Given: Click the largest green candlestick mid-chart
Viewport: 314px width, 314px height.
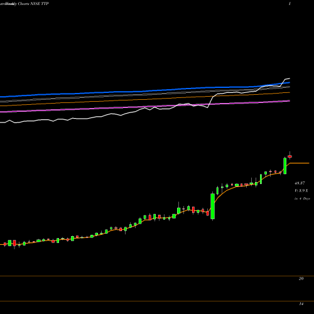Looking at the screenshot, I should click(x=212, y=206).
